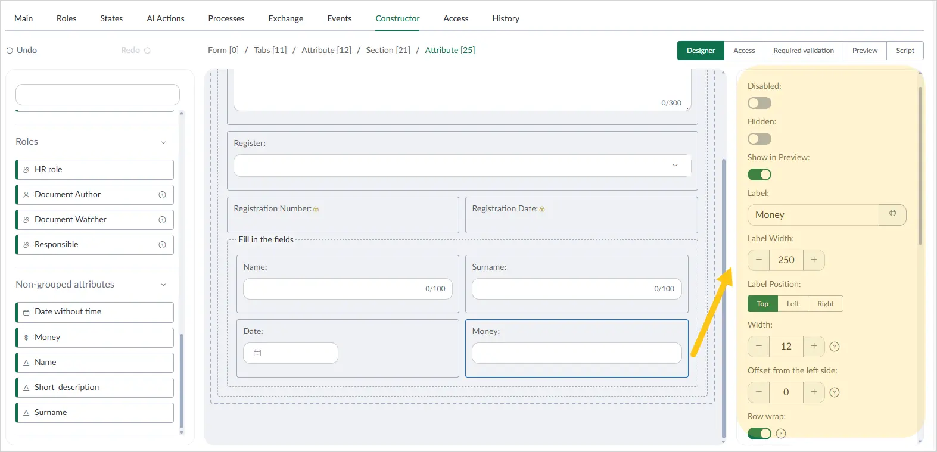Open the History tab

tap(506, 18)
